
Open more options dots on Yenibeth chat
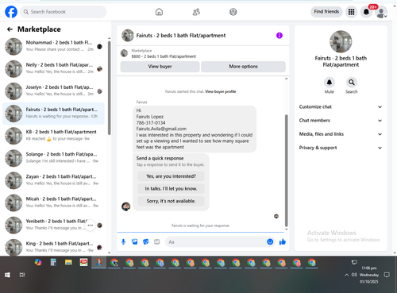[x=91, y=226]
